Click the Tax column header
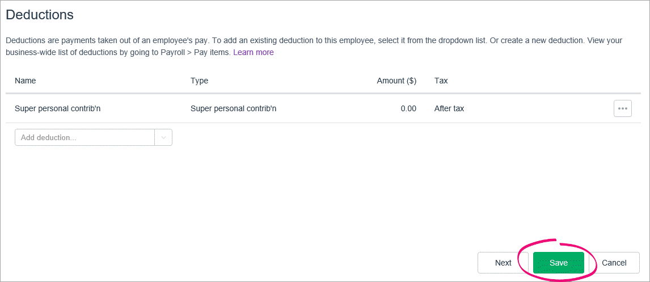This screenshot has height=282, width=650. coord(441,81)
